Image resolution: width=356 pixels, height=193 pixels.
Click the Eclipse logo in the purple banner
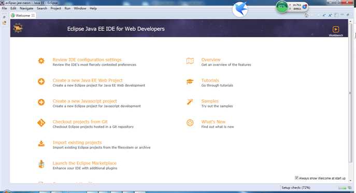(18, 28)
